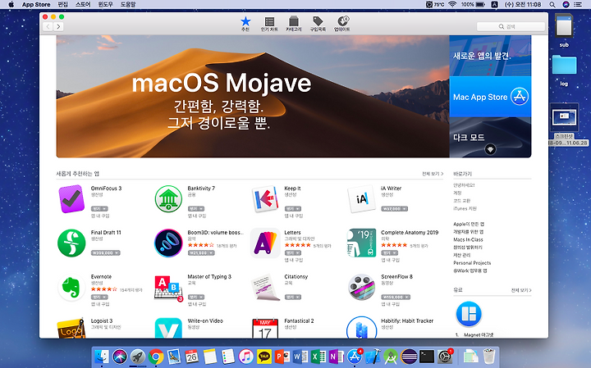Viewport: 591px width, 368px height.
Task: Open Terminal from the Dock
Action: [426, 357]
